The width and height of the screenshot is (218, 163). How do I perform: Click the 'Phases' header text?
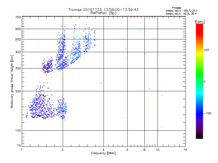coord(176,8)
